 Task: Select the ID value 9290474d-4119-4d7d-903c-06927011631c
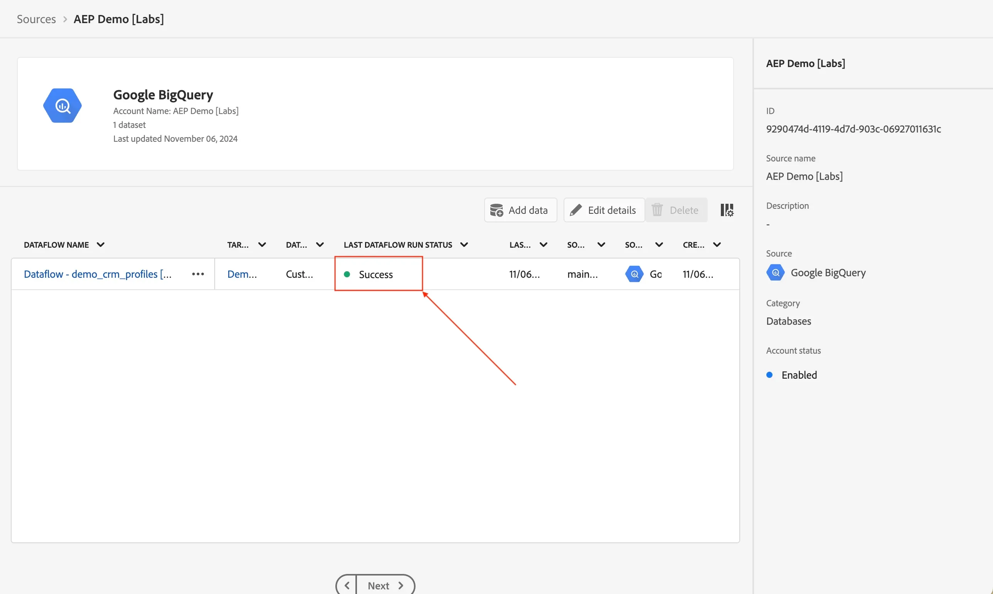(853, 129)
